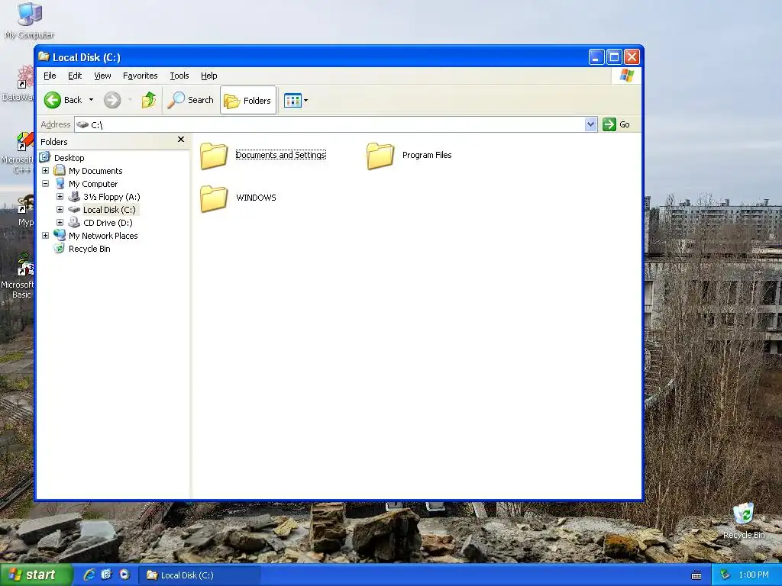Close the Local Disk (C:) window

(632, 57)
